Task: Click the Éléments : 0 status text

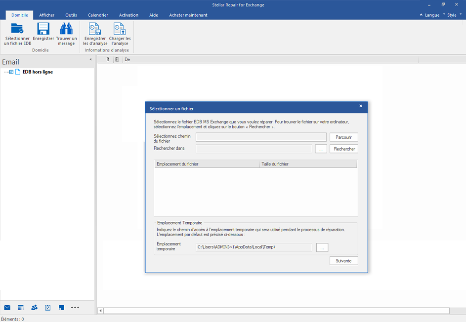Action: click(x=12, y=319)
